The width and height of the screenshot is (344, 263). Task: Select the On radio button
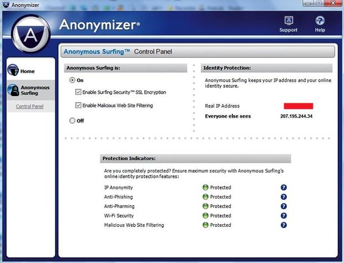pos(72,80)
